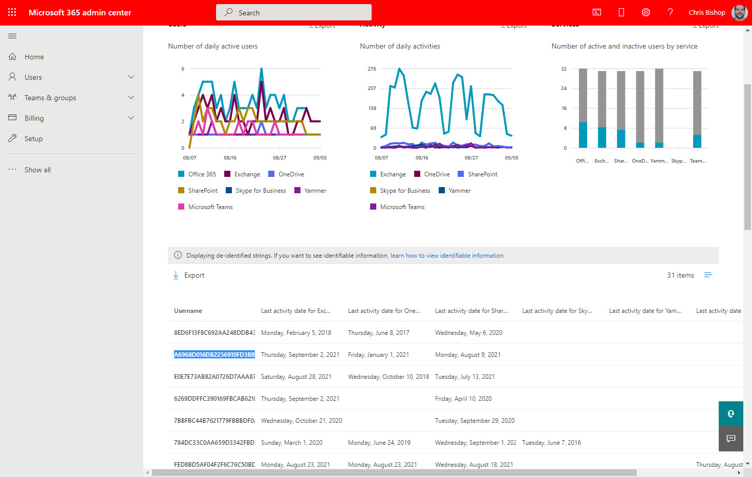Screen dimensions: 752x477
Task: Click Microsoft 365 admin center title
Action: 80,12
